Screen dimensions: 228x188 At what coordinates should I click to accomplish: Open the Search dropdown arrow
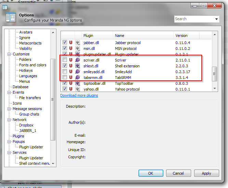(216, 19)
